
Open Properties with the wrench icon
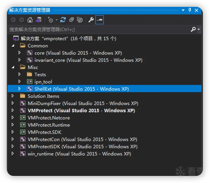91,20
